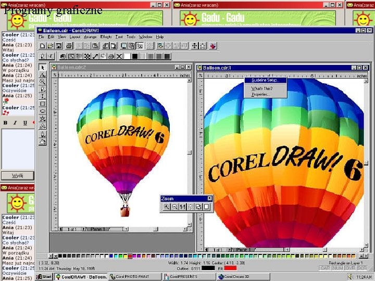This screenshot has height=281, width=375.
Task: Open the Edit menu
Action: pyautogui.click(x=51, y=37)
